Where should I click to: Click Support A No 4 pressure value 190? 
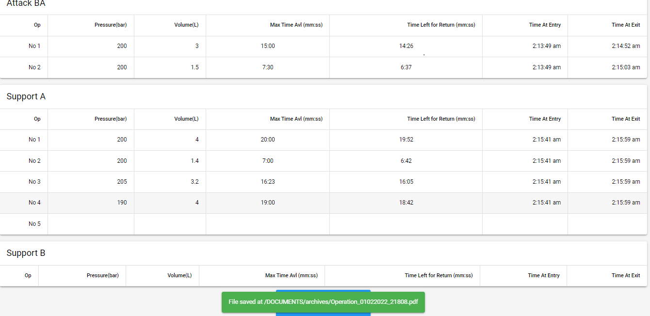[x=121, y=203]
